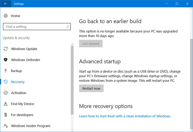This screenshot has width=193, height=132.
Task: Click the Windows Update sync icon
Action: 5,49
